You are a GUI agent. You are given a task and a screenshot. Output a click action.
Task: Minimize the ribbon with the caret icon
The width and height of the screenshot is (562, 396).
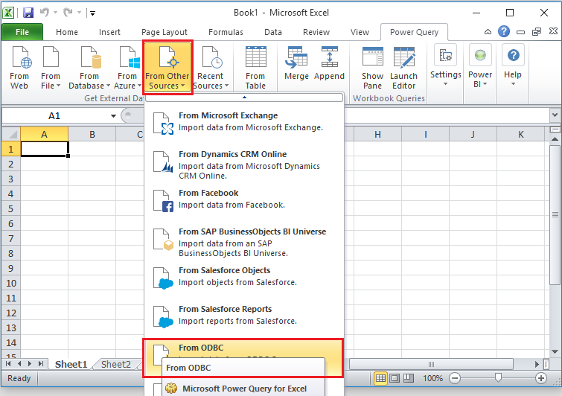[488, 32]
